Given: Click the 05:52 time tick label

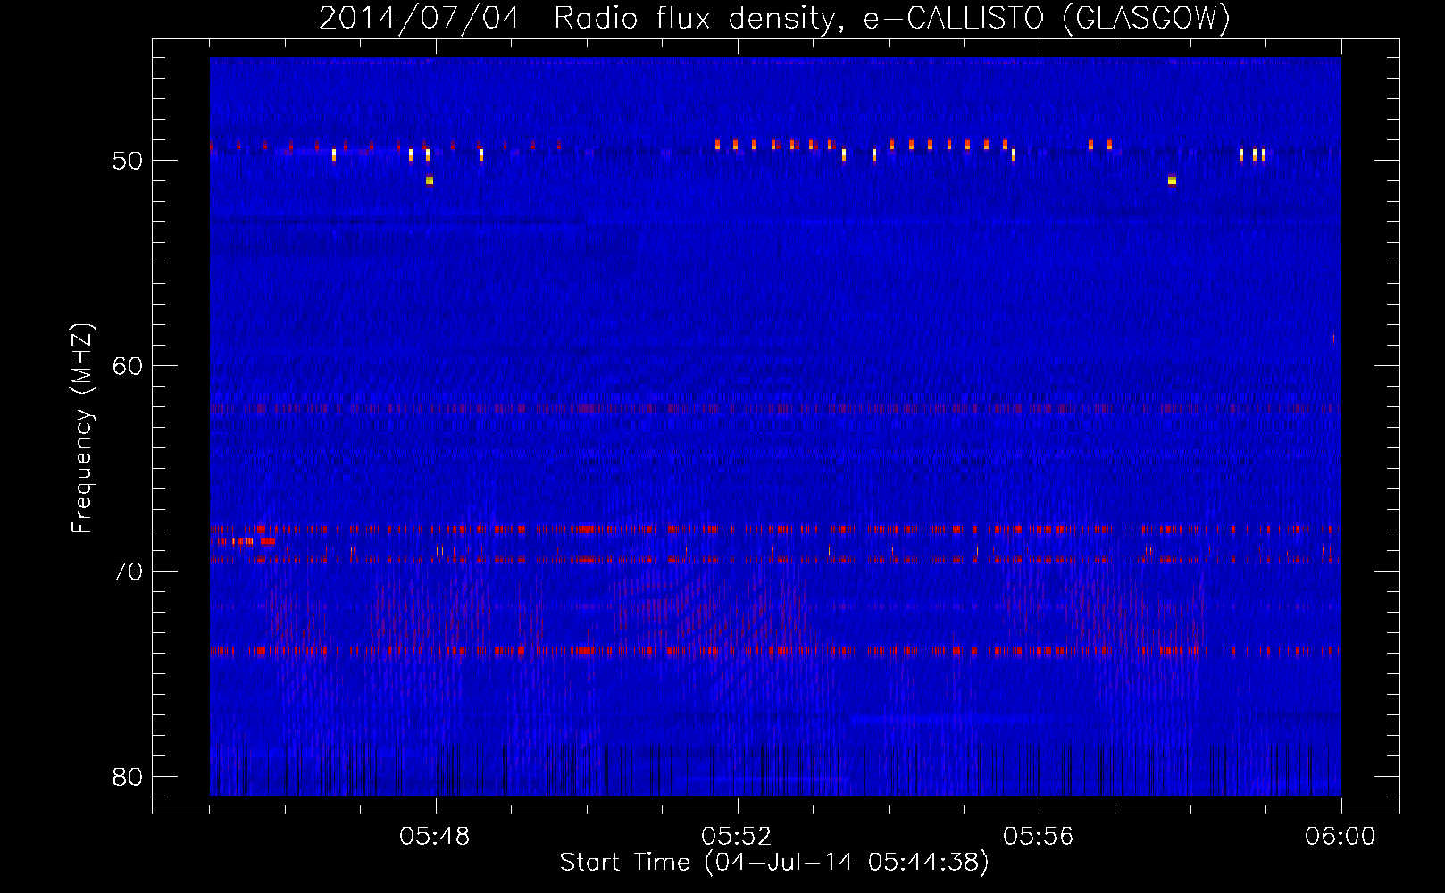Looking at the screenshot, I should click(x=737, y=838).
